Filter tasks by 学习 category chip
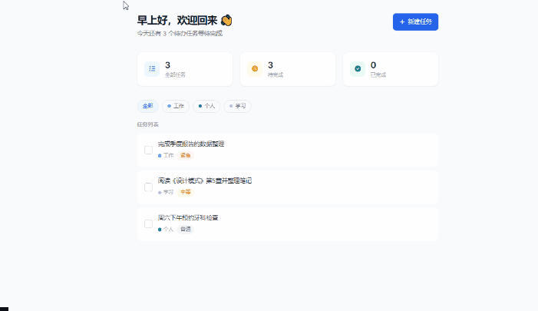 pos(237,106)
